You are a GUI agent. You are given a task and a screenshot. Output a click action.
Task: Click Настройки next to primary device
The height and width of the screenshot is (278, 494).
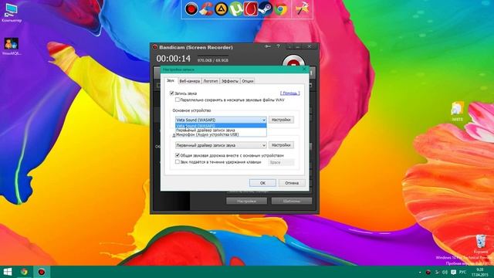(x=281, y=120)
